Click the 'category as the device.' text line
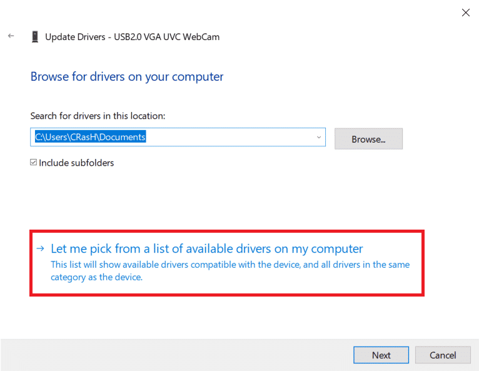479x371 pixels. pos(96,277)
